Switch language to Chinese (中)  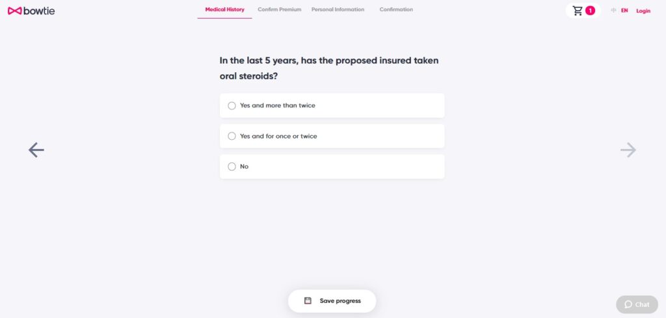[x=613, y=10]
